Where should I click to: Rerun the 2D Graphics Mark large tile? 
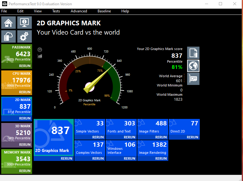click(x=66, y=158)
